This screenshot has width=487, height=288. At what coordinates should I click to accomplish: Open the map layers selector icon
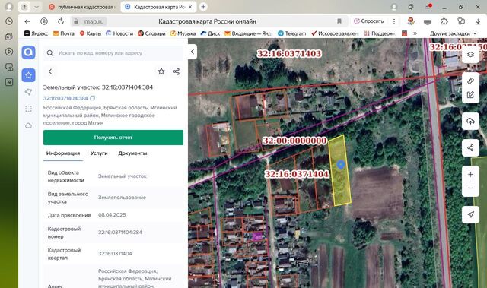[470, 55]
